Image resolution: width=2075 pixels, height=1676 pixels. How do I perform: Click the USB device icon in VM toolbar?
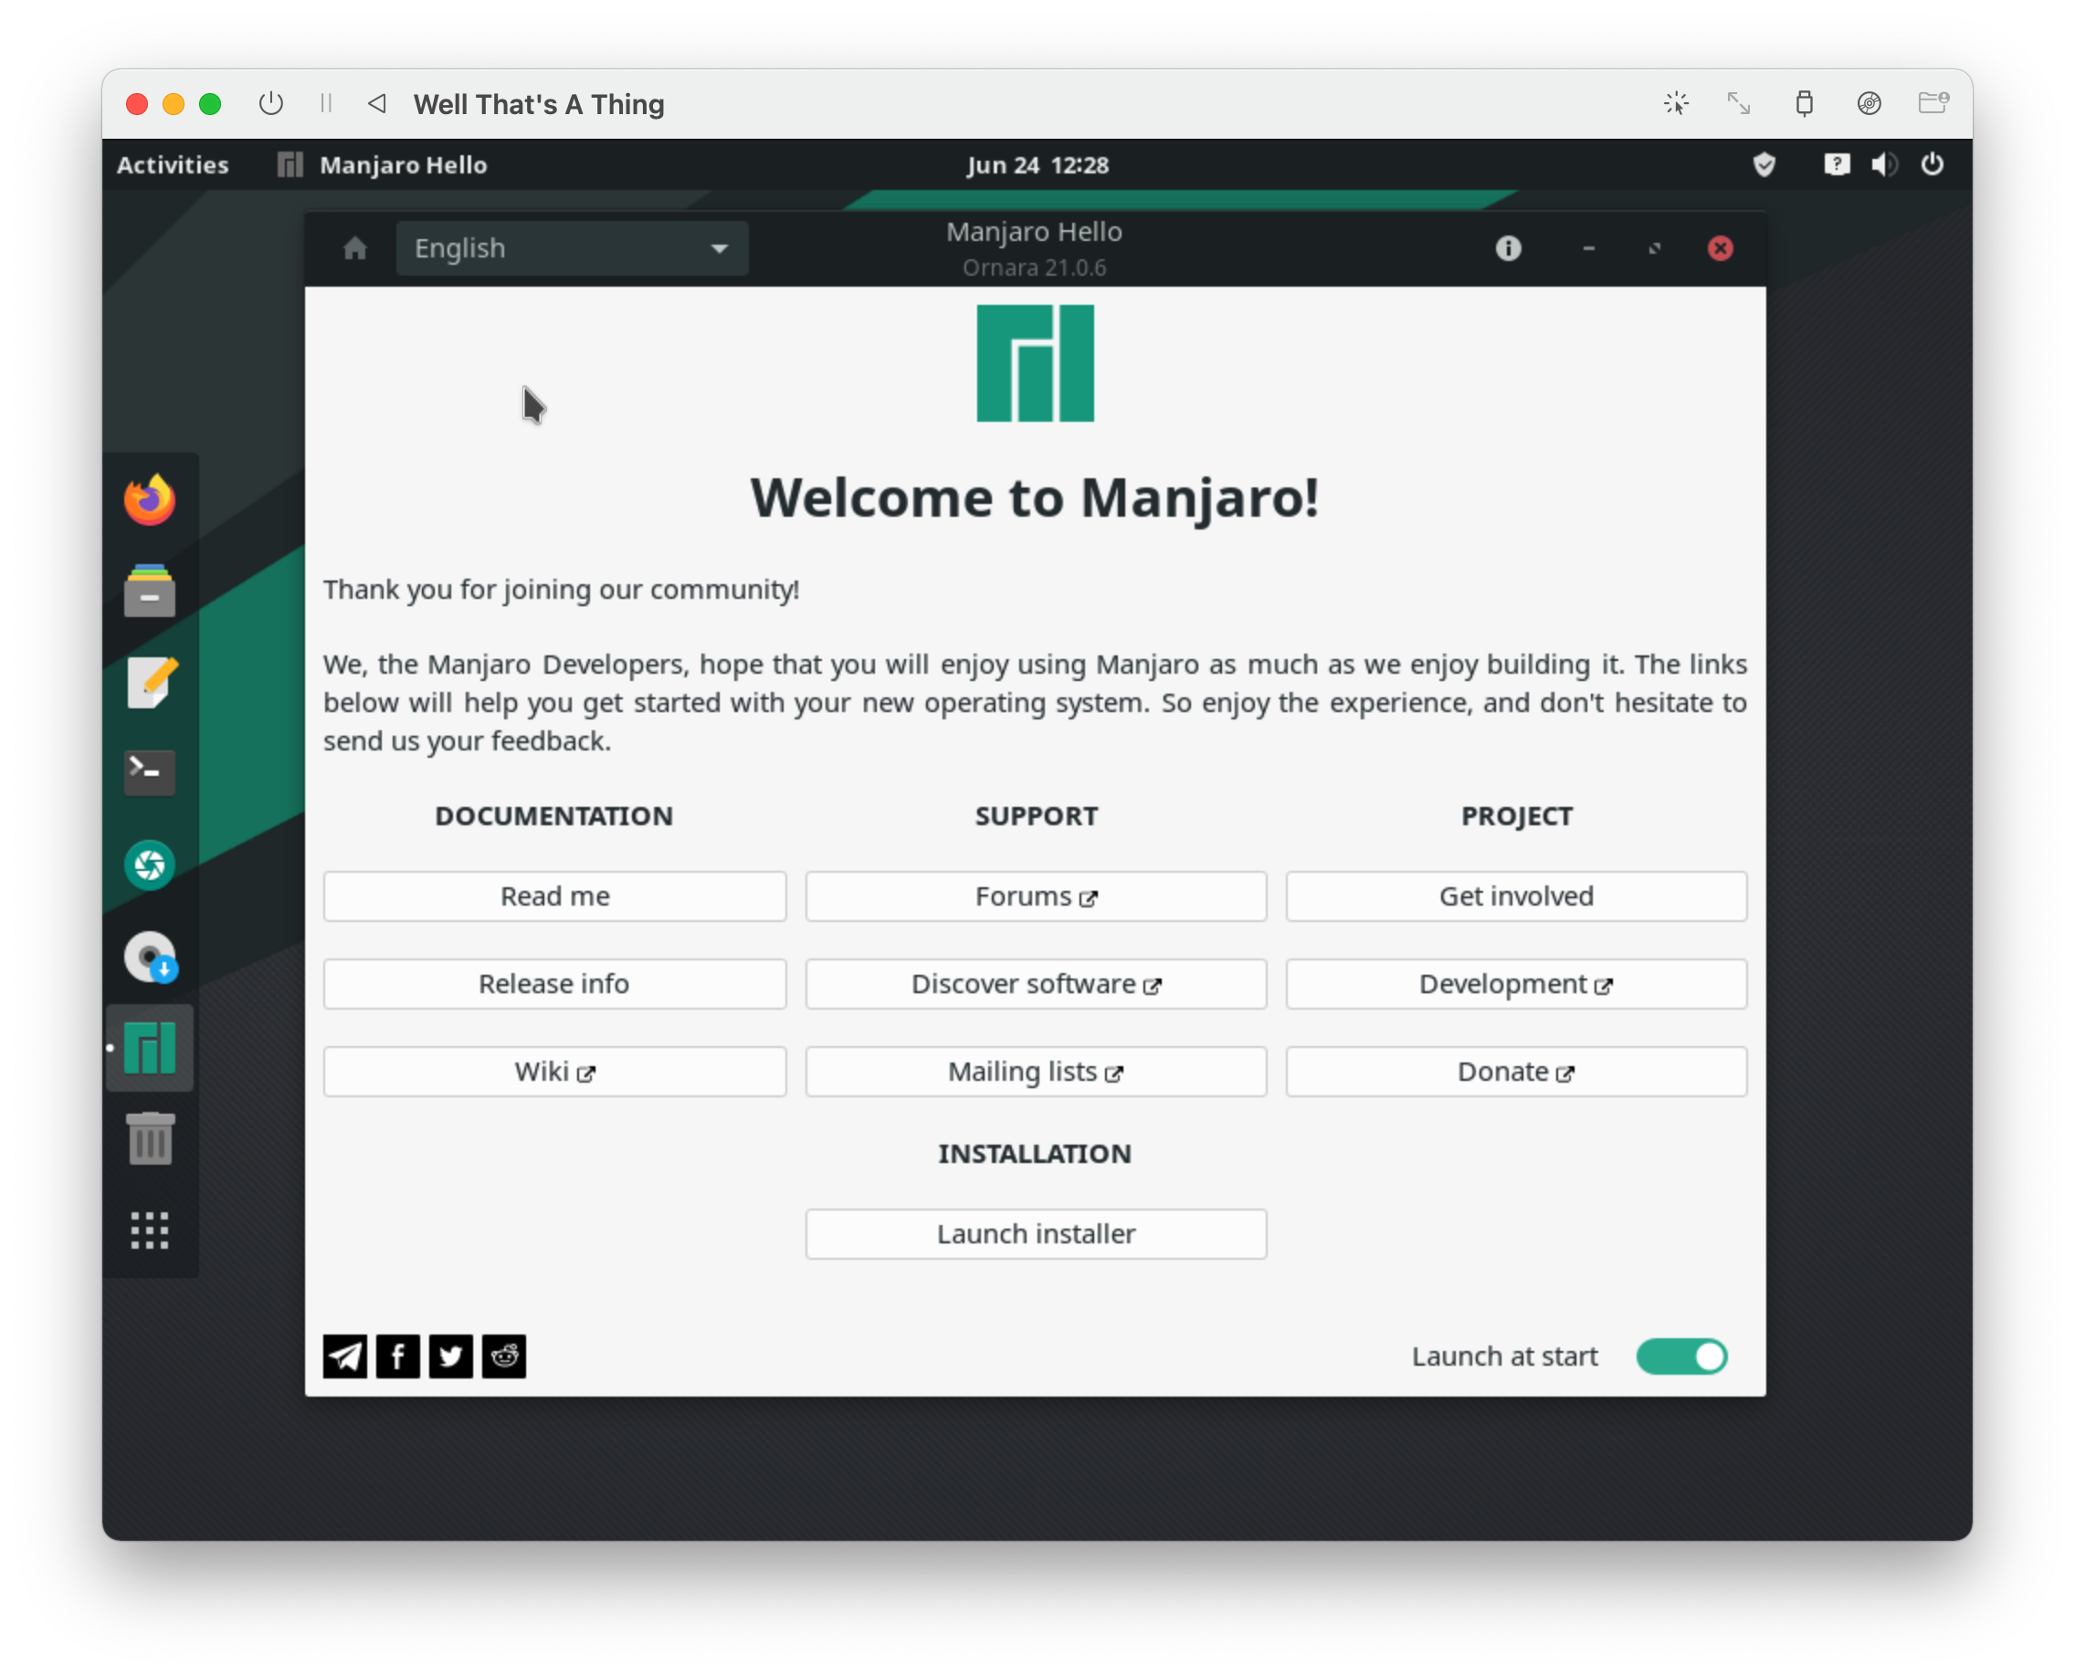[x=1804, y=103]
